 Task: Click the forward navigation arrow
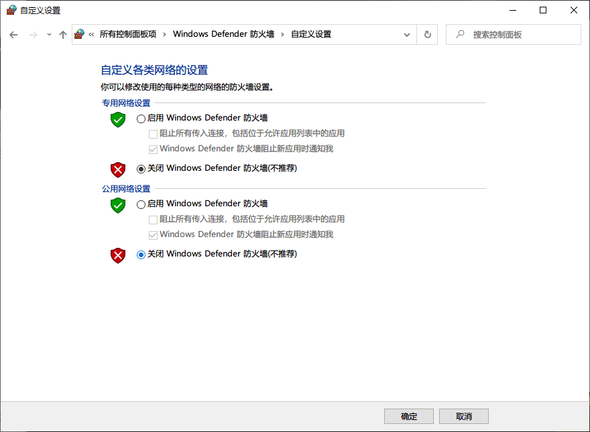[34, 35]
